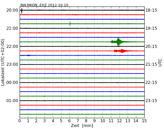Click x-axis tick label 14
The height and width of the screenshot is (131, 164).
coord(136,121)
